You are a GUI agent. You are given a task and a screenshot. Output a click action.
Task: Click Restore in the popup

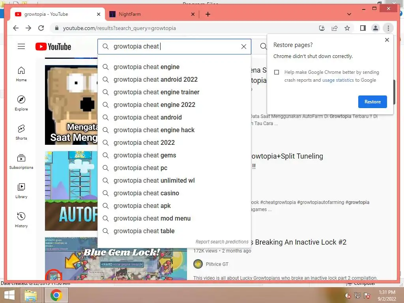[372, 102]
